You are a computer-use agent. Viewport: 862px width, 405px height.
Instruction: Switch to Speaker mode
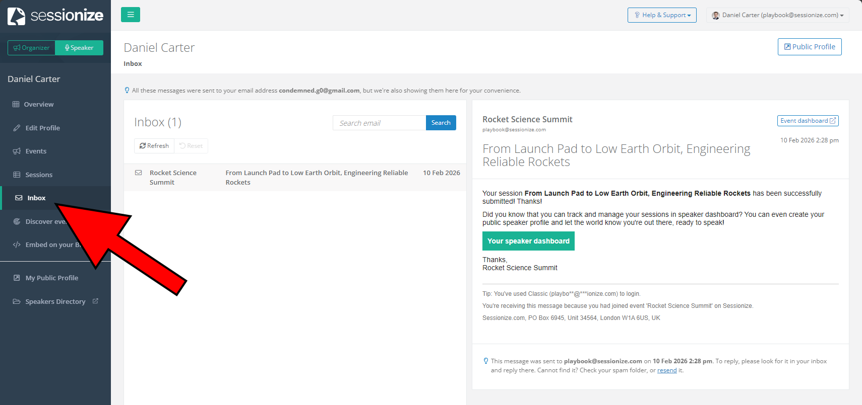click(79, 48)
